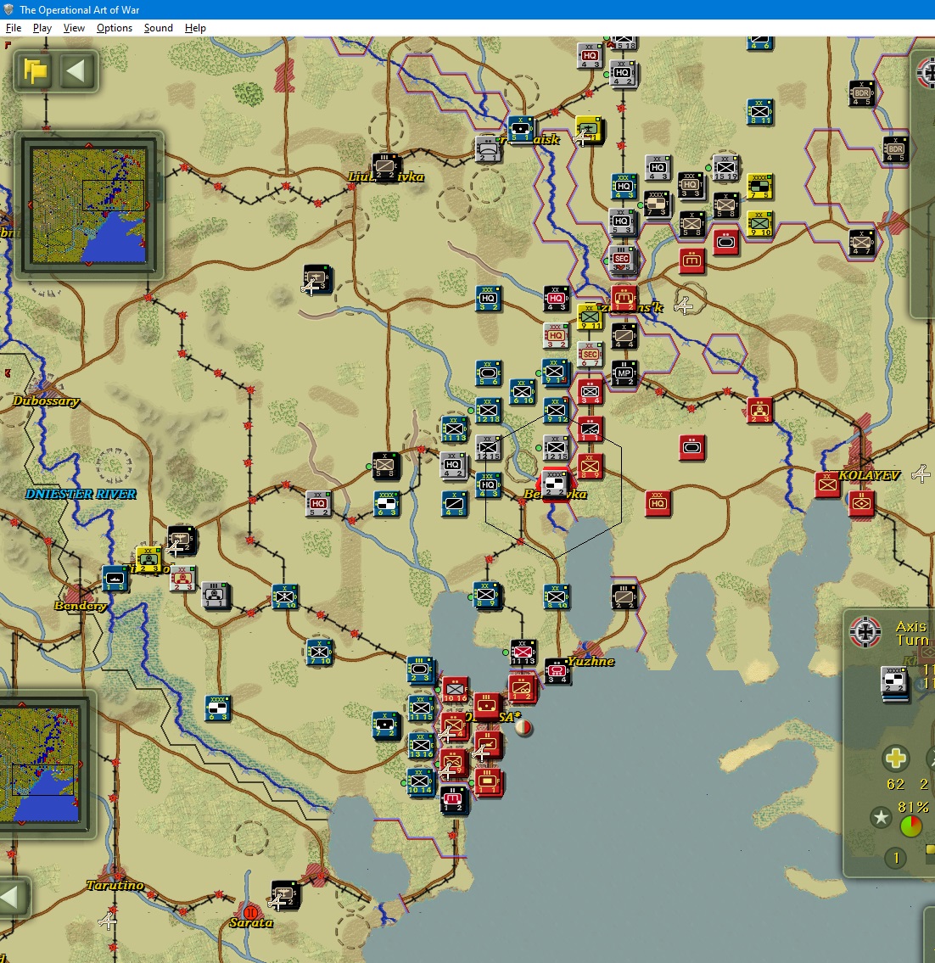Select the blue X 4-5 unit

click(455, 504)
